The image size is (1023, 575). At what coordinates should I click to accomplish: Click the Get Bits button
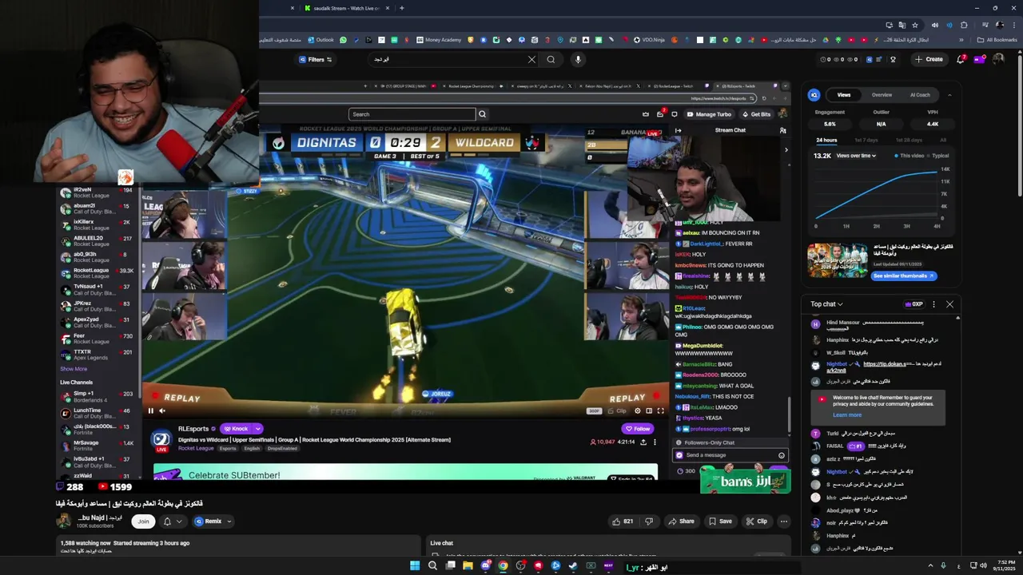pyautogui.click(x=756, y=114)
